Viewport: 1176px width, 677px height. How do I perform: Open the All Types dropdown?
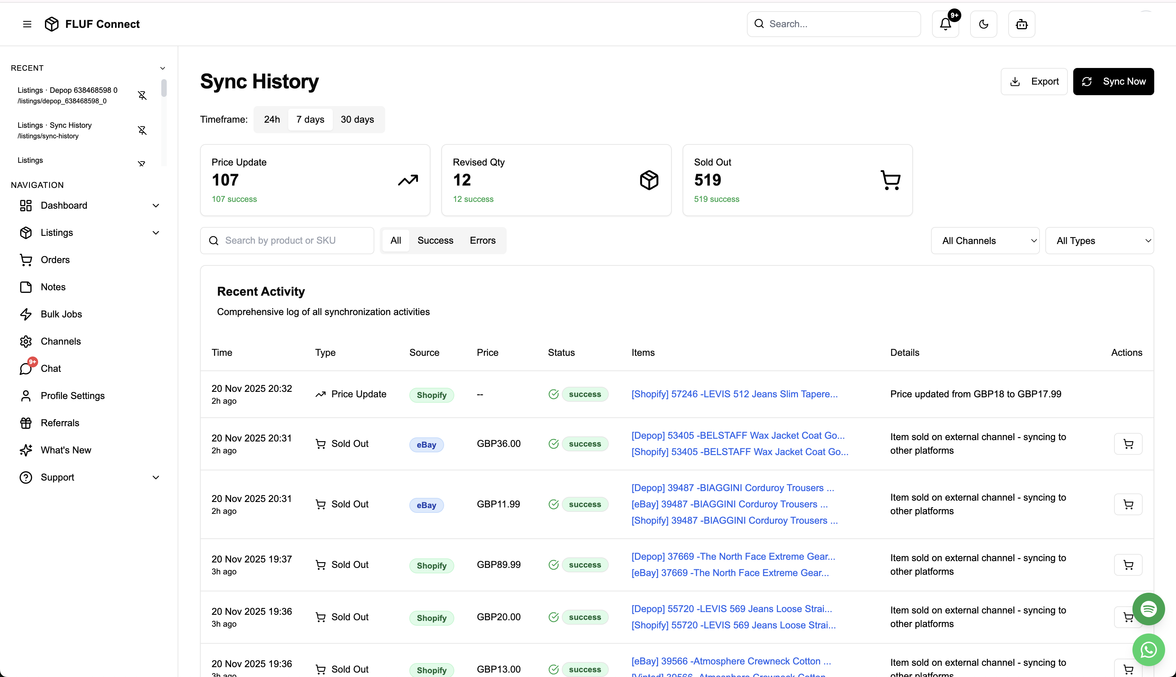(x=1099, y=241)
